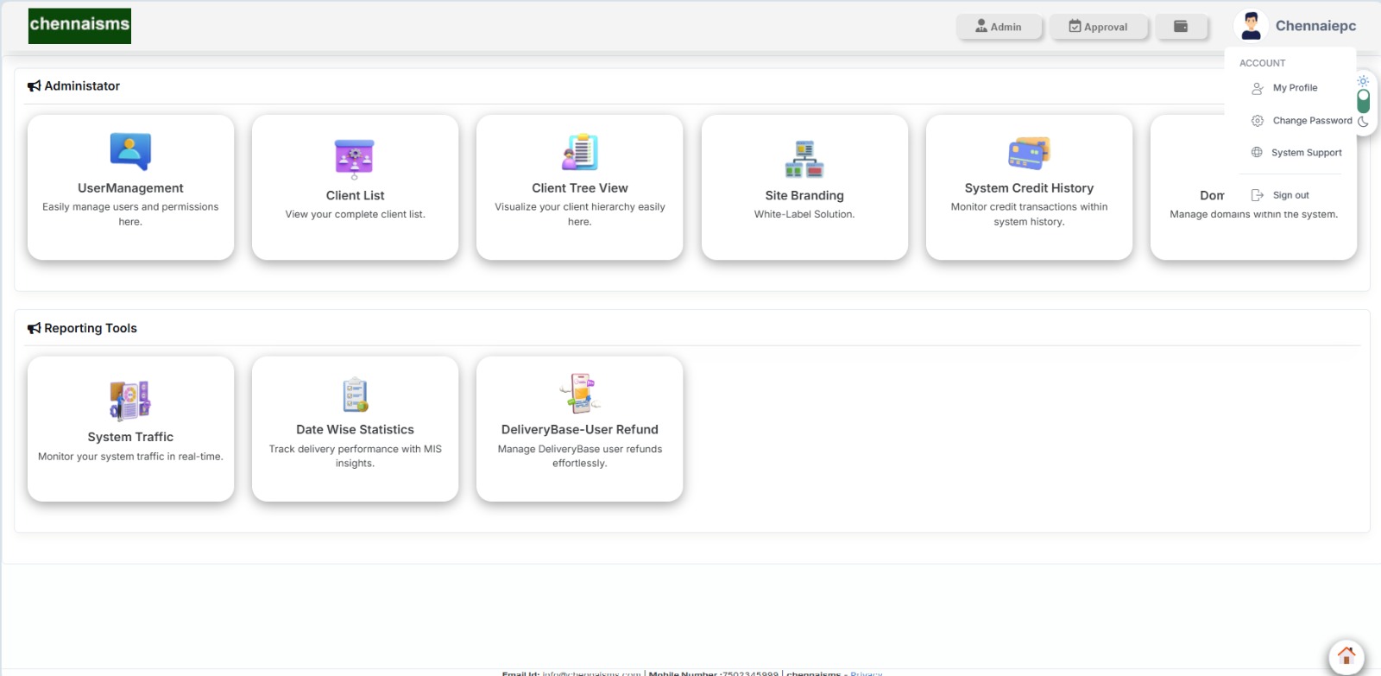The height and width of the screenshot is (676, 1381).
Task: Collapse the Chennaiepc account dropdown
Action: [x=1315, y=26]
